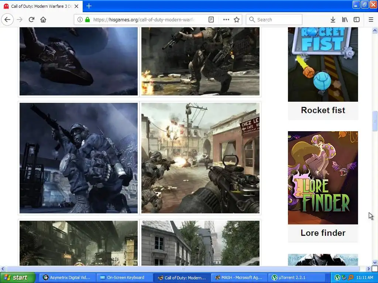Follow the Lore finder title link
Image resolution: width=378 pixels, height=283 pixels.
click(x=323, y=233)
